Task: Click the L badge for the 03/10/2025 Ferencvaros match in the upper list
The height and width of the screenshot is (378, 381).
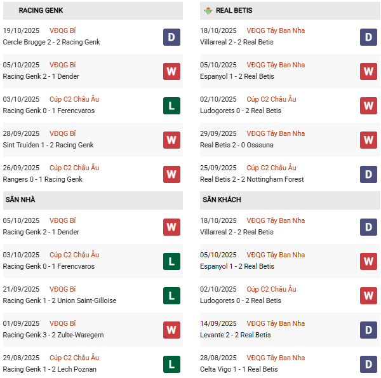Action: [x=171, y=105]
